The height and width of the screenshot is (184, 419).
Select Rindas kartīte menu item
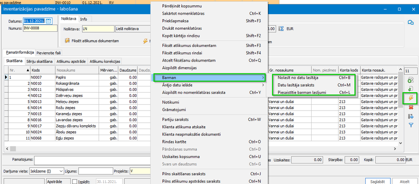pos(209,142)
